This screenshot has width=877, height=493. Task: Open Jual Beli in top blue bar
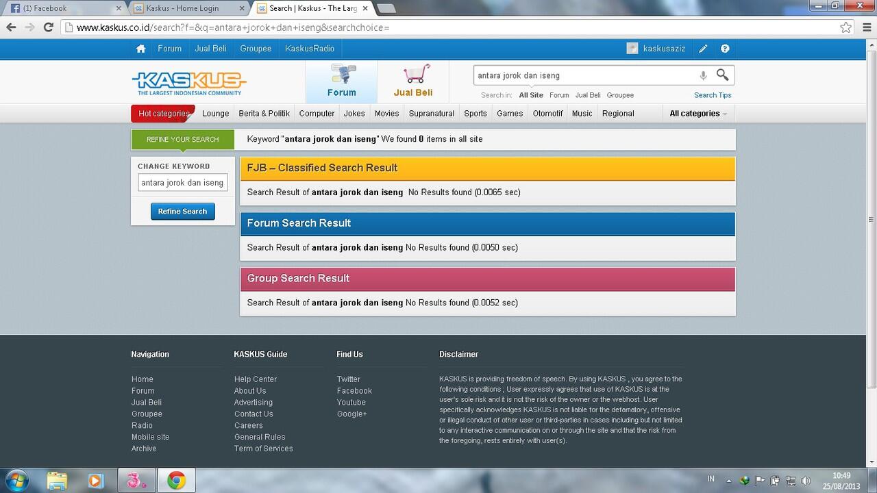click(x=210, y=49)
